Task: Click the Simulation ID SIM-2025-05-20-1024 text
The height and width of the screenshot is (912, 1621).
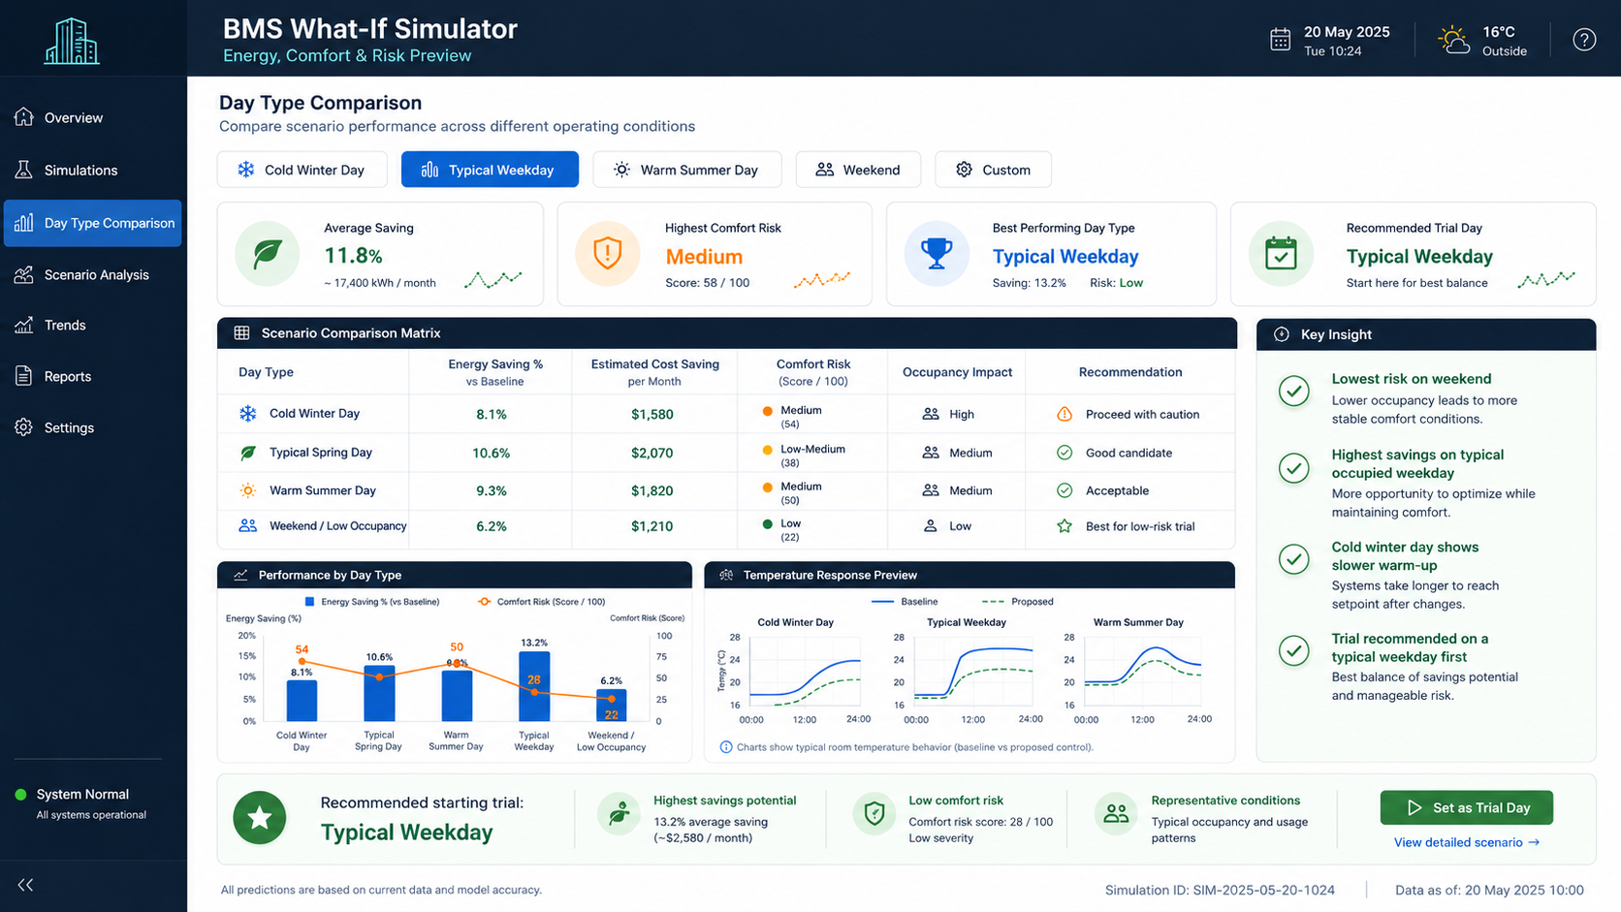Action: (1220, 890)
